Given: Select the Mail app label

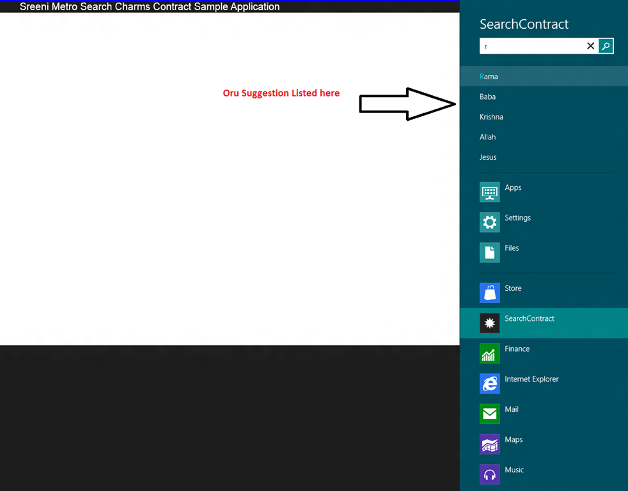Looking at the screenshot, I should [512, 409].
